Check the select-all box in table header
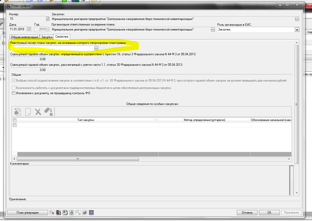The image size is (312, 221). click(x=15, y=120)
